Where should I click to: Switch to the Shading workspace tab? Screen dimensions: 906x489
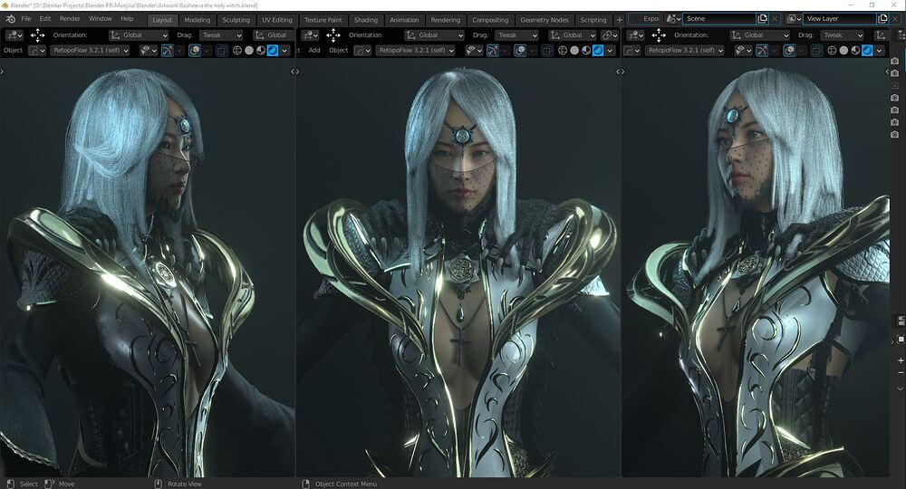pyautogui.click(x=366, y=20)
